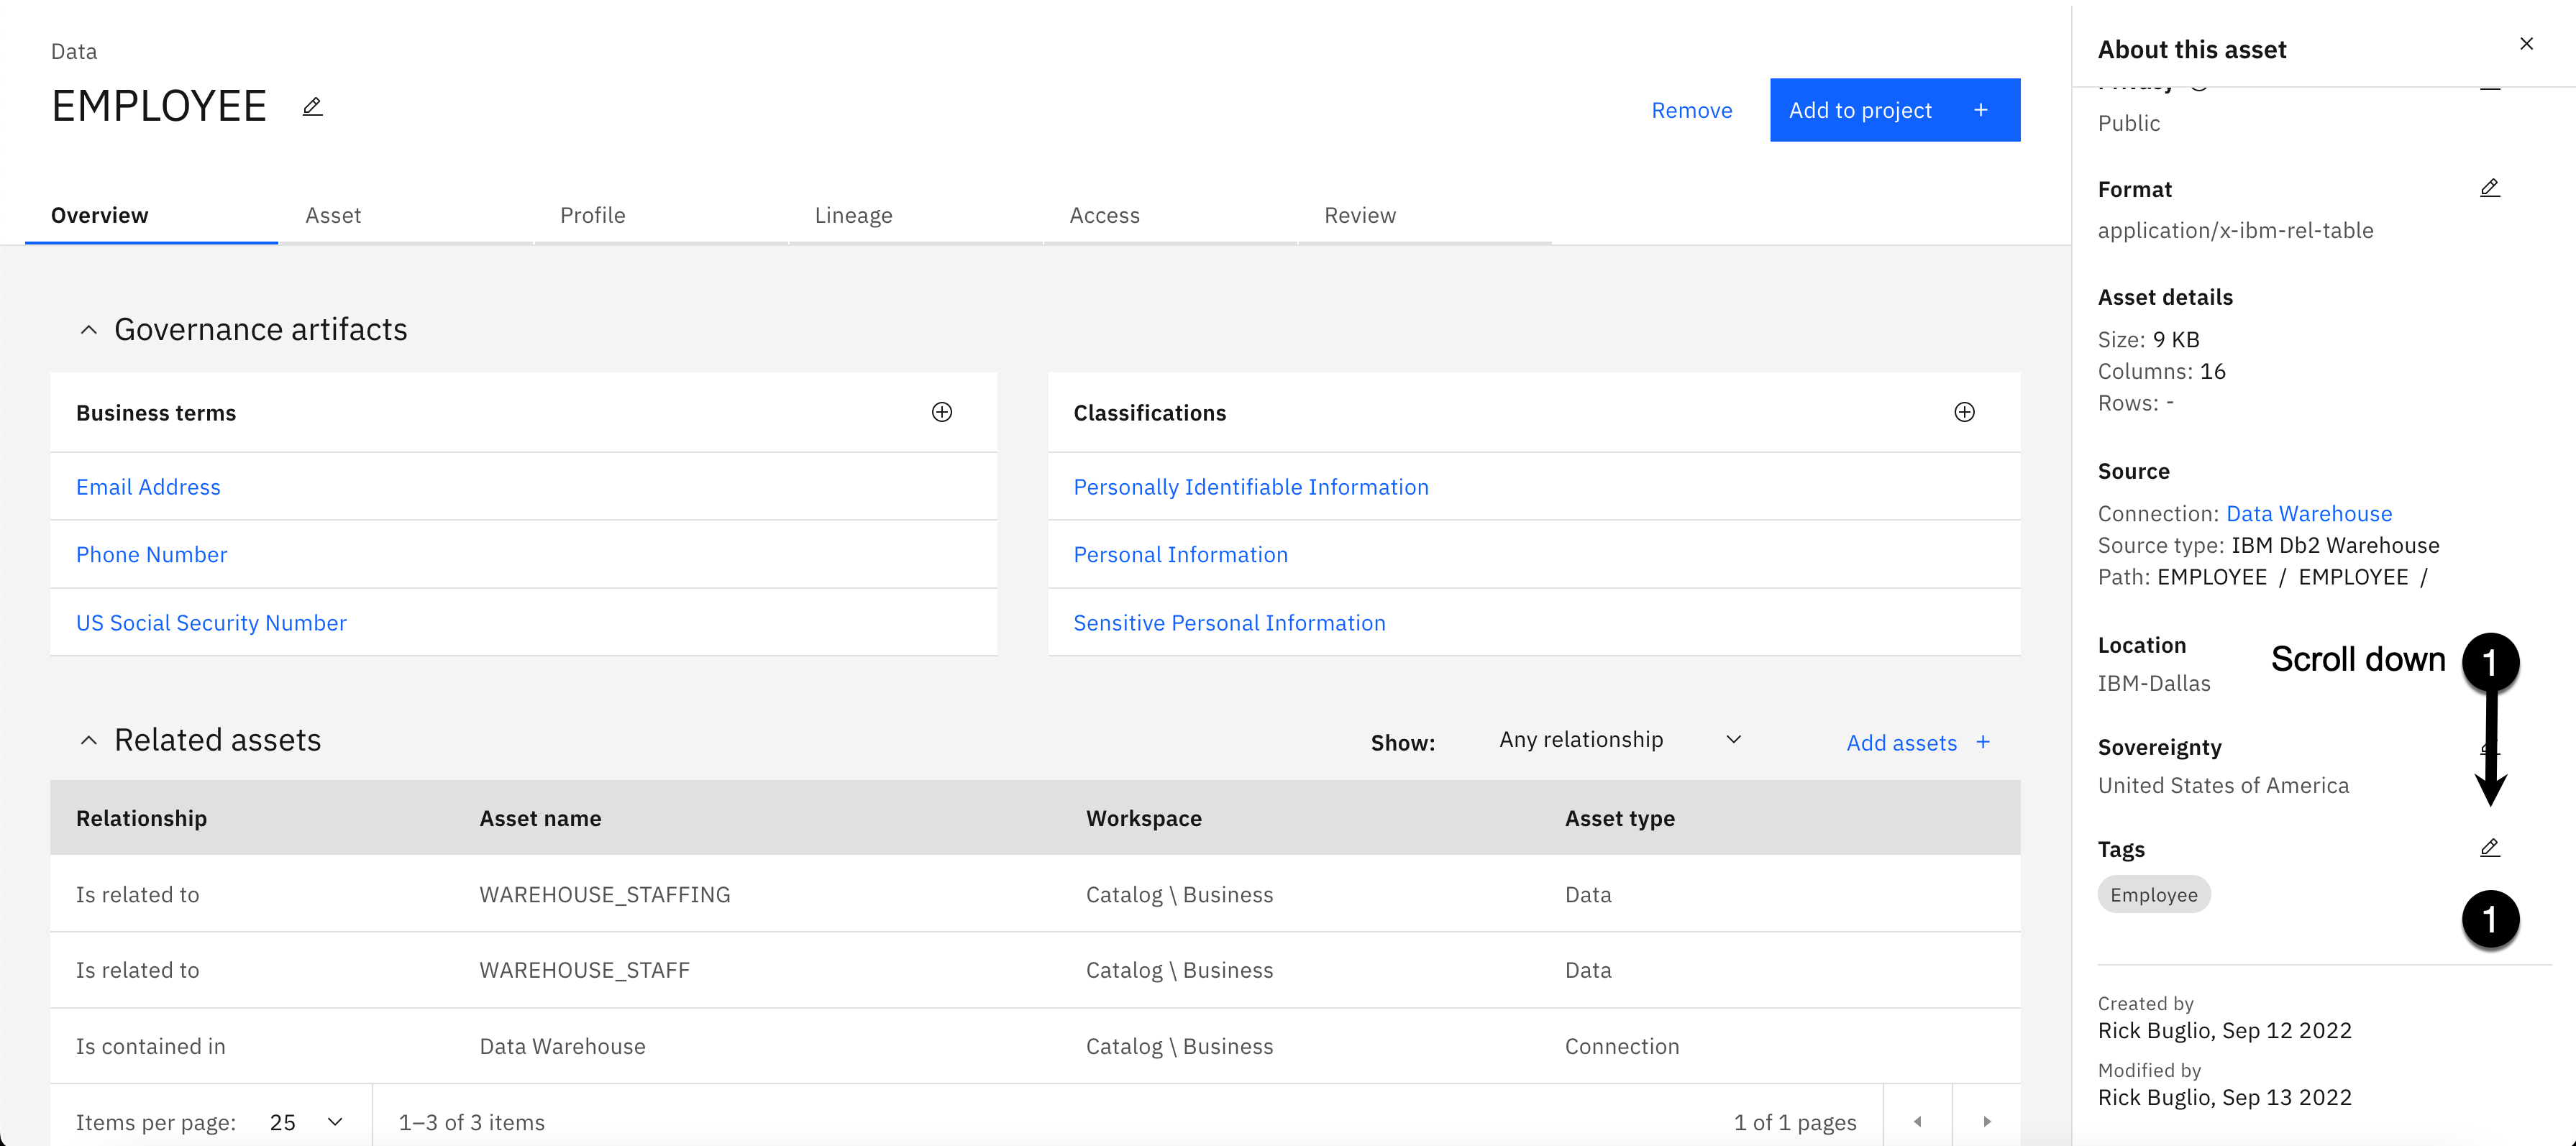Click the Remove link
Screen dimensions: 2576x1146
[1691, 110]
